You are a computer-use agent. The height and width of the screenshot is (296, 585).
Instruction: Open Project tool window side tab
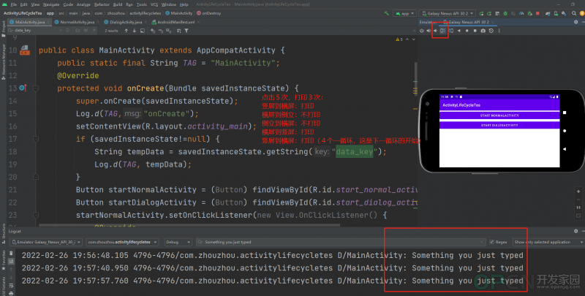coord(4,30)
